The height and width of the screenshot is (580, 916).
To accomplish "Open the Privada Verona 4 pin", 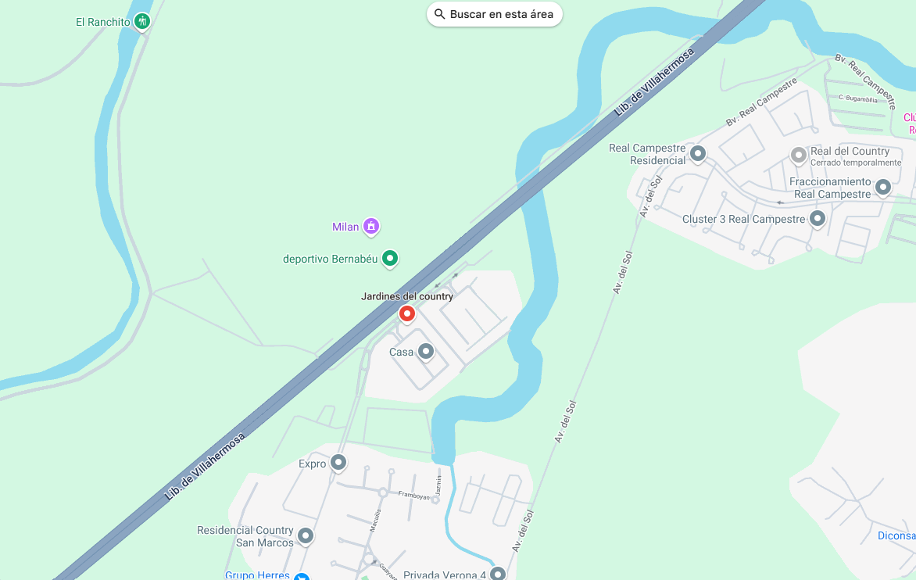I will pyautogui.click(x=498, y=574).
